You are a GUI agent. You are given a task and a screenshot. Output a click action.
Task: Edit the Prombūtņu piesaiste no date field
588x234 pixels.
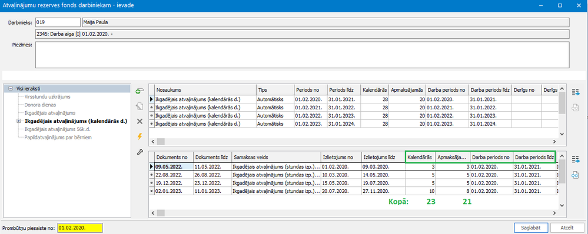(80, 228)
